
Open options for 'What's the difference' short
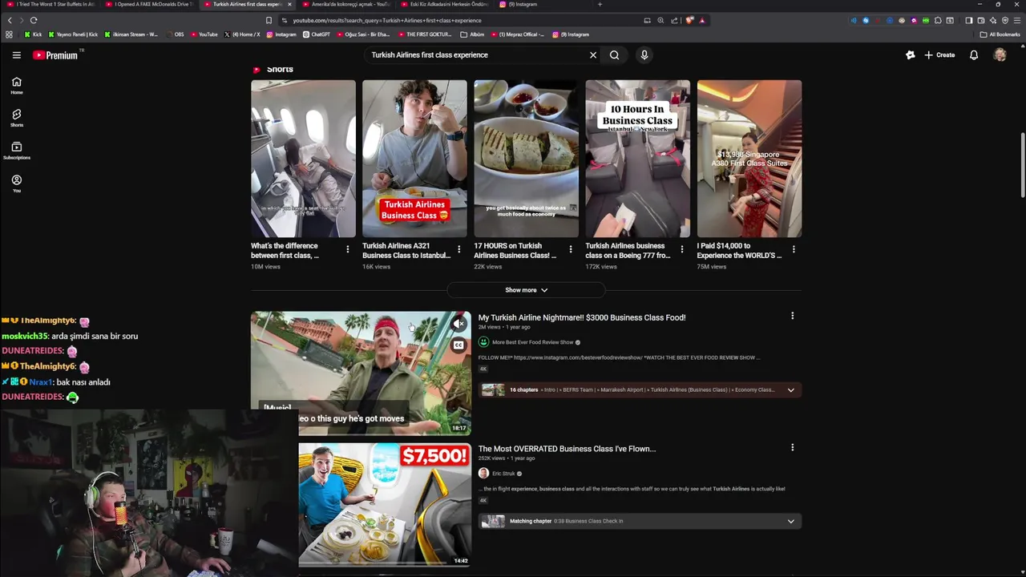pos(347,249)
